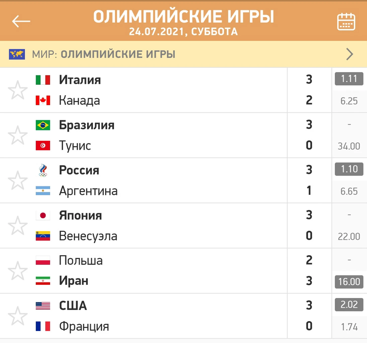The width and height of the screenshot is (367, 343).
Task: Tap the 16.00 odds for Iran
Action: 349,282
